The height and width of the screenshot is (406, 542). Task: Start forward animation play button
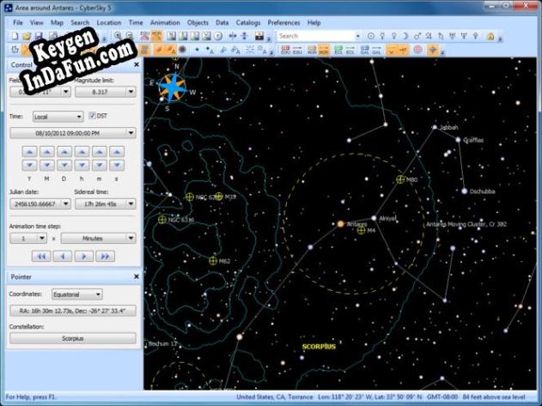coord(83,257)
